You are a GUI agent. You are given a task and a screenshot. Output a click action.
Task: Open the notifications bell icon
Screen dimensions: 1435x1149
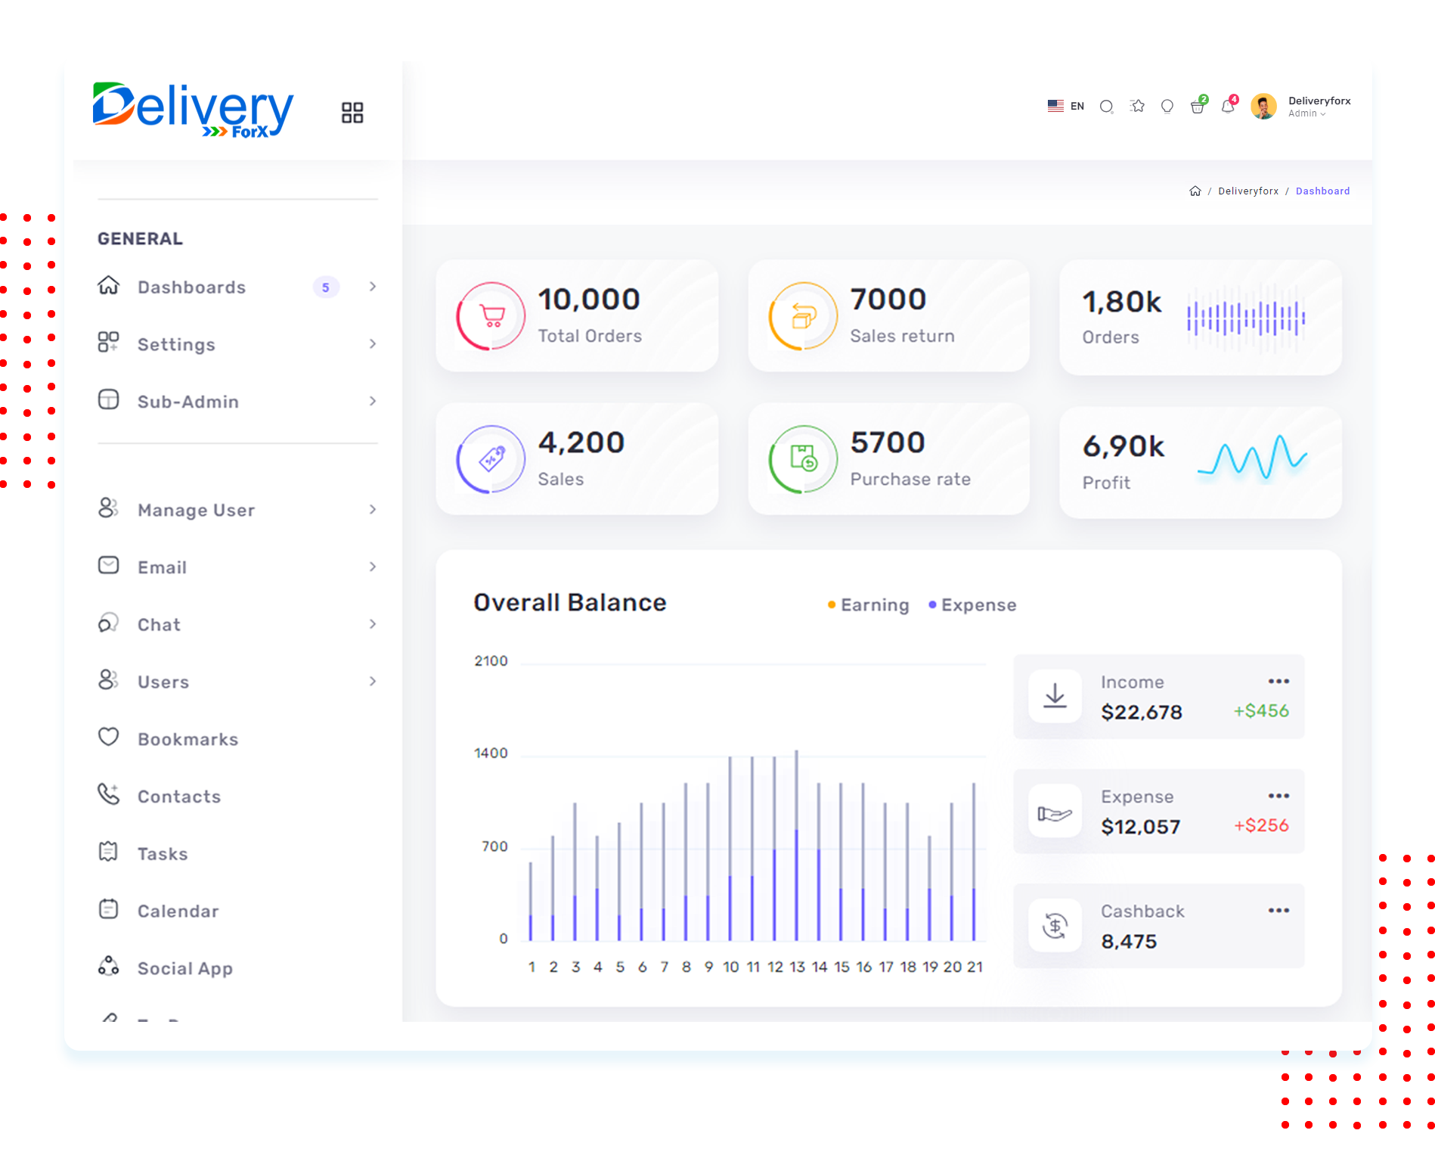point(1228,107)
